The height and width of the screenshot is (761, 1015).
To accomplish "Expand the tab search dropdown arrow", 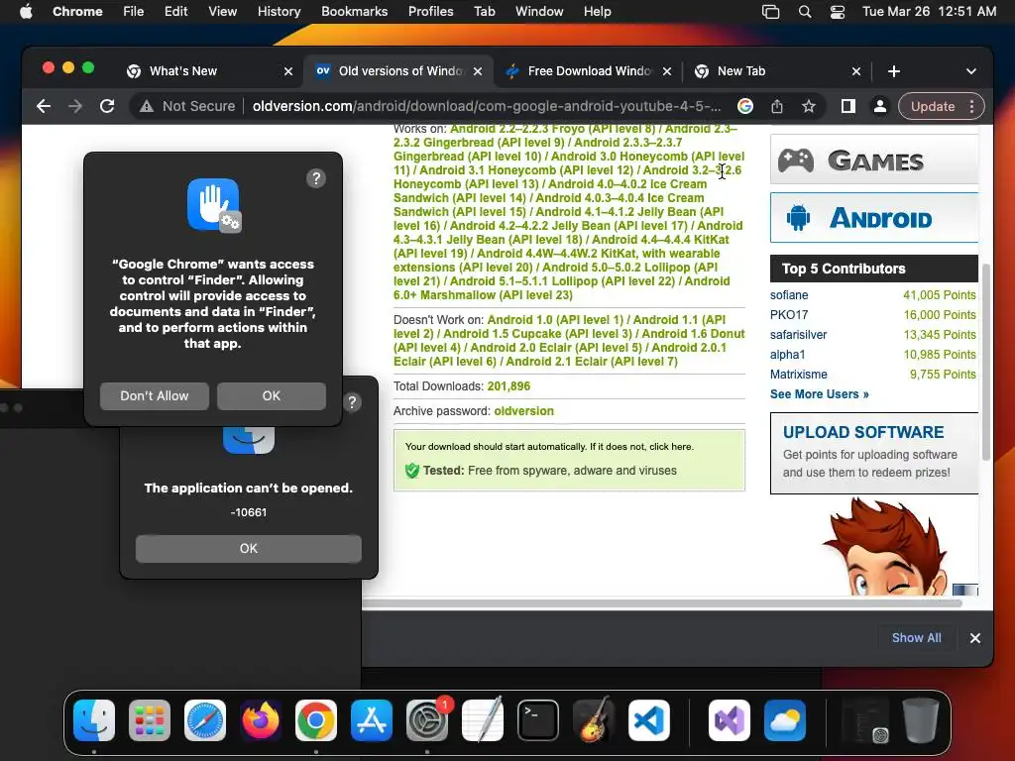I will [971, 71].
